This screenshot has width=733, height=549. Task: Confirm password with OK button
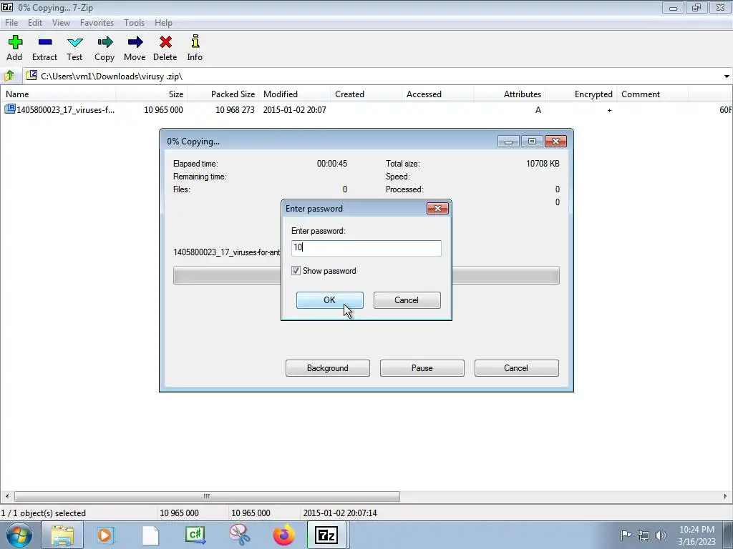coord(329,300)
